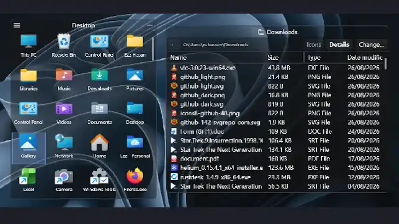Open the Windows Tools shortcut
This screenshot has height=224, width=399.
(99, 176)
